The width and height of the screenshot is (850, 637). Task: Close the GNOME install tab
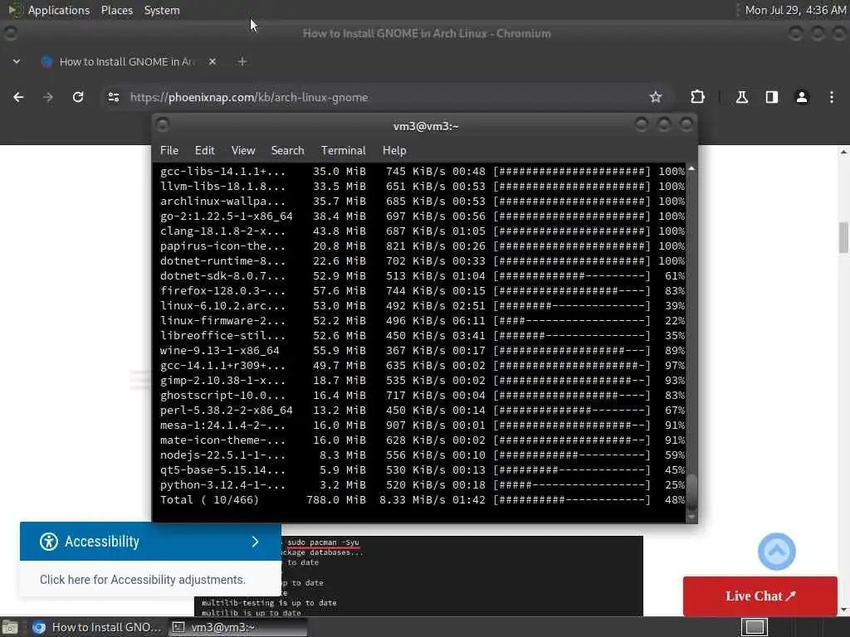click(x=212, y=61)
